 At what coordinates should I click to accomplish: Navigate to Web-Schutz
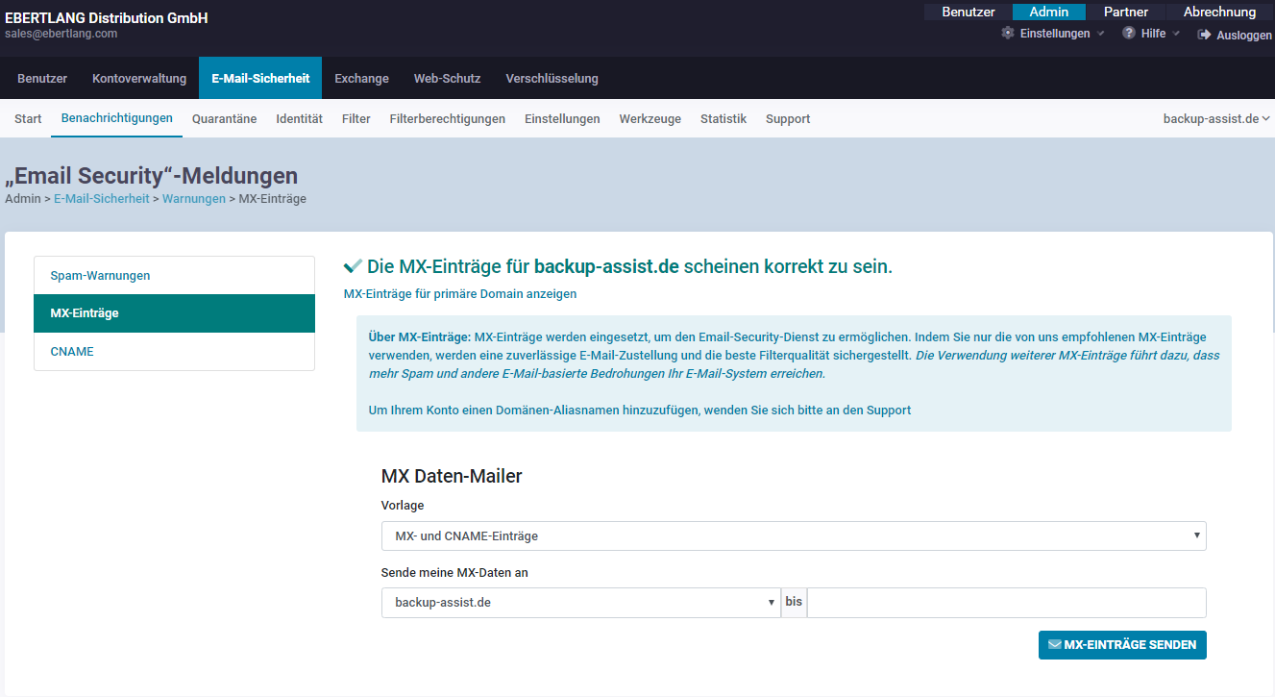coord(447,78)
